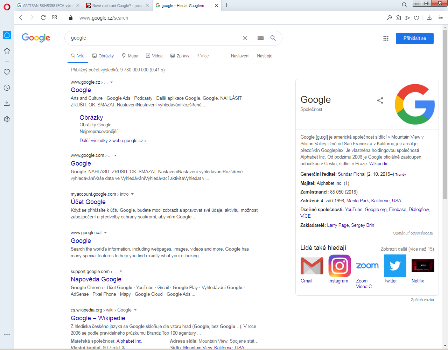This screenshot has width=448, height=350.
Task: Open bookmarks star in the sidebar
Action: tap(7, 51)
